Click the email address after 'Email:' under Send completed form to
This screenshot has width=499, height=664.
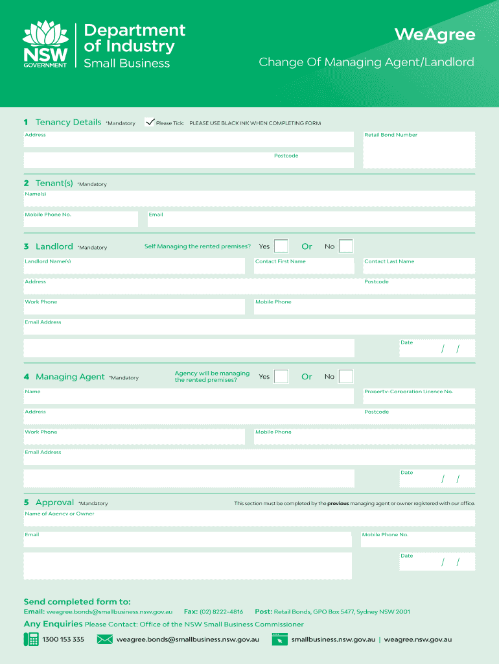click(x=109, y=611)
